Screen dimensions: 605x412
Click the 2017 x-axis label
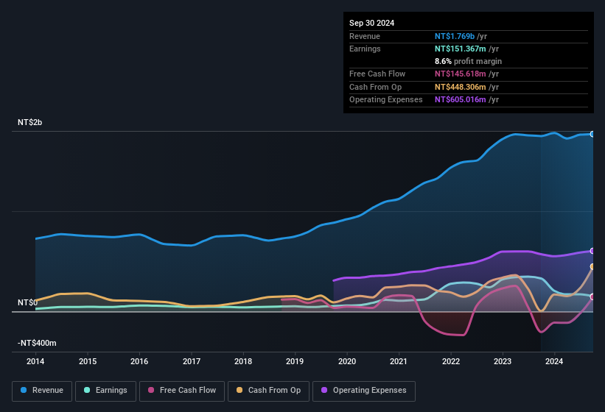tap(192, 361)
